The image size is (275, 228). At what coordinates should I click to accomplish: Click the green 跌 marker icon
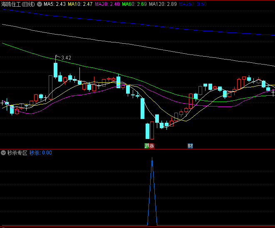(x=147, y=146)
